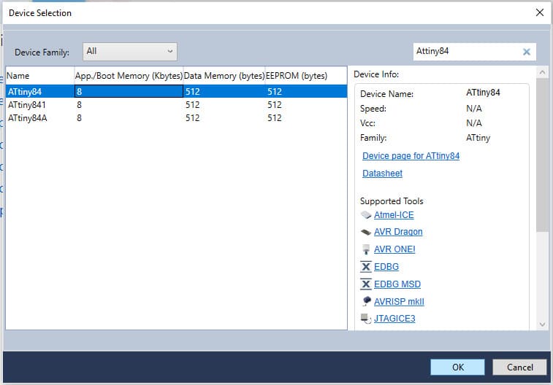The image size is (553, 385).
Task: Close the Device Selection dialog
Action: click(x=539, y=12)
